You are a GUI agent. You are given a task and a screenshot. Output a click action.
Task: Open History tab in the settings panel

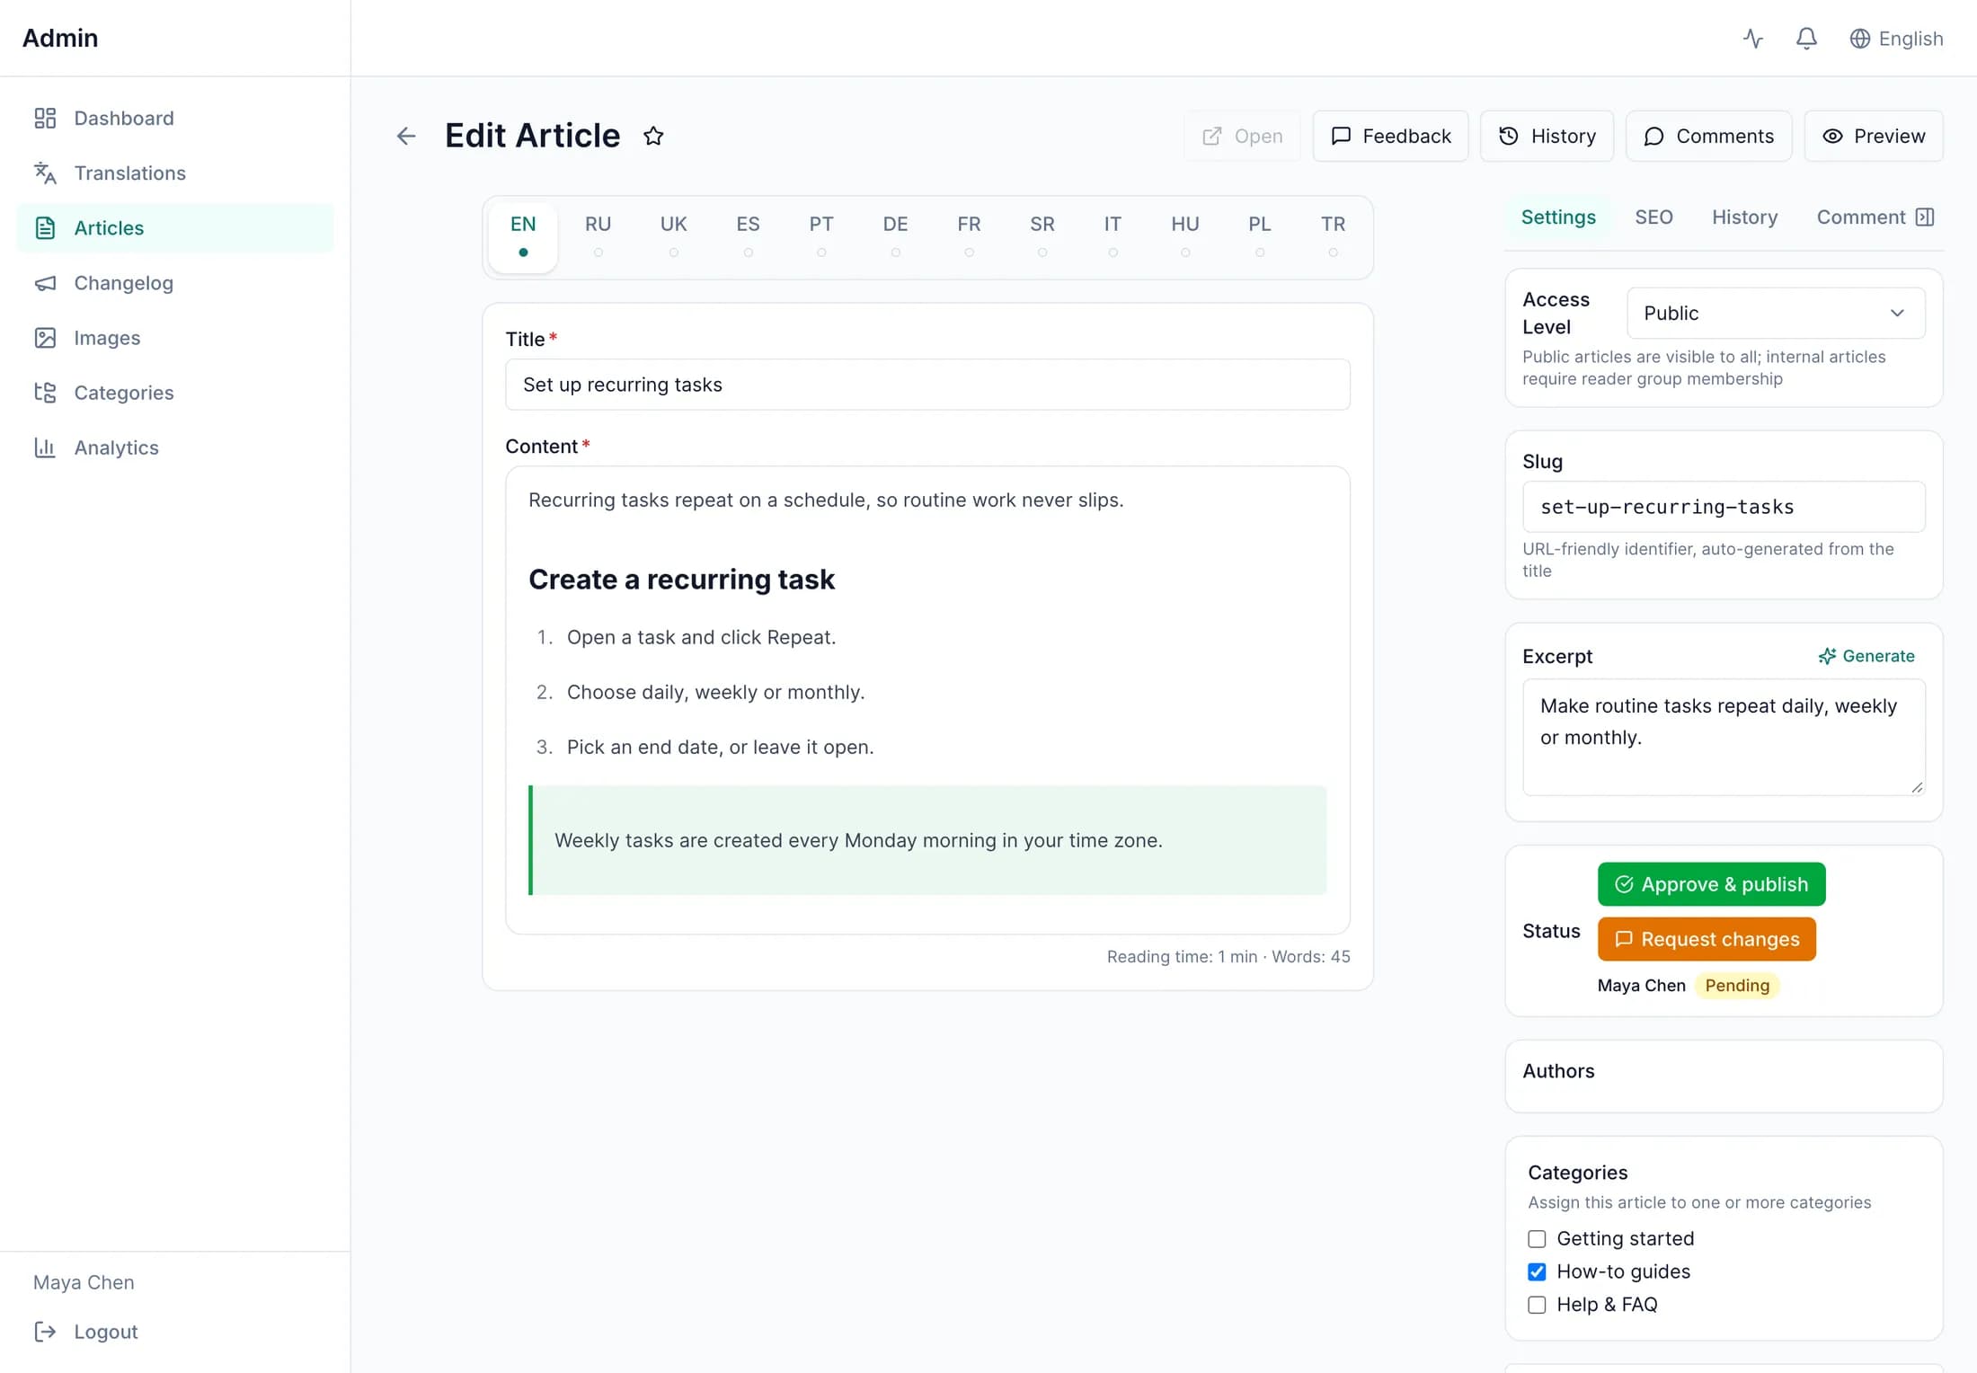click(x=1744, y=217)
